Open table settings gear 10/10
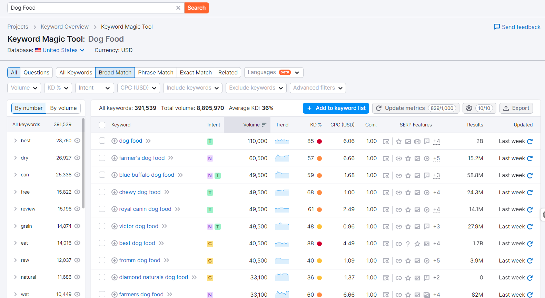Image resolution: width=545 pixels, height=298 pixels. pos(479,108)
